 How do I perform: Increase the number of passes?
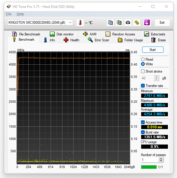[161, 159]
